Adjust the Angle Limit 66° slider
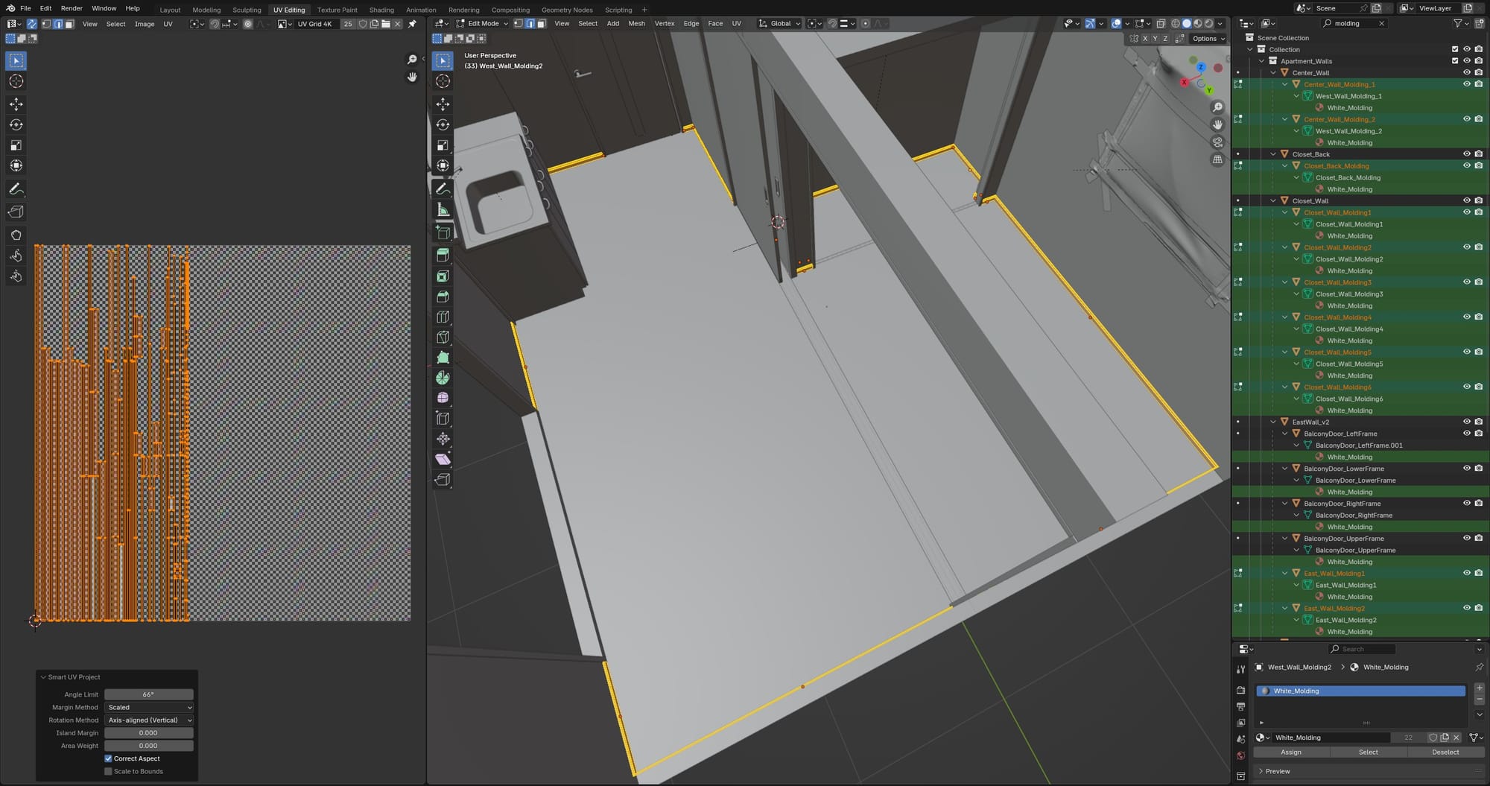Viewport: 1490px width, 786px height. click(x=149, y=694)
